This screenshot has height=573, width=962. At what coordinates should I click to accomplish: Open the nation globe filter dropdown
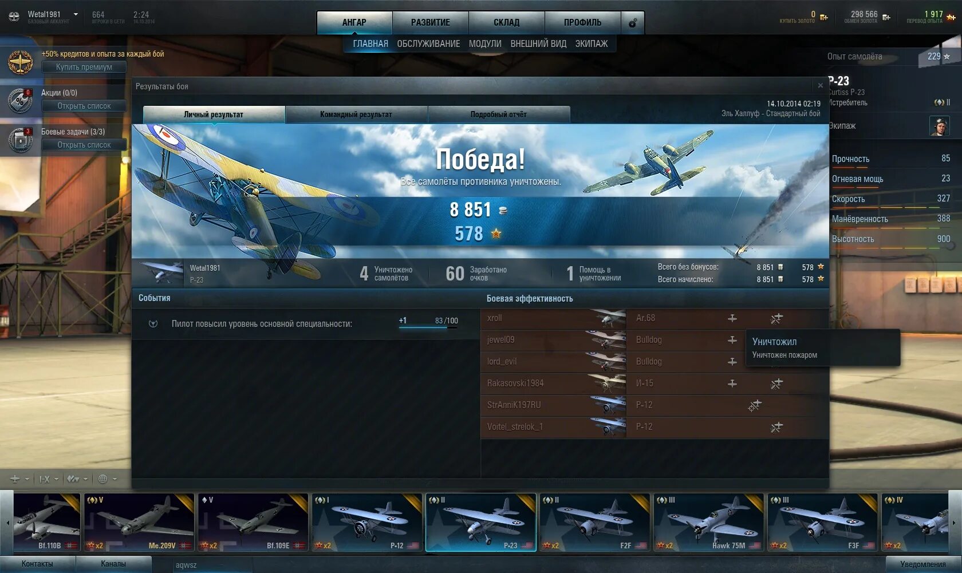click(107, 479)
